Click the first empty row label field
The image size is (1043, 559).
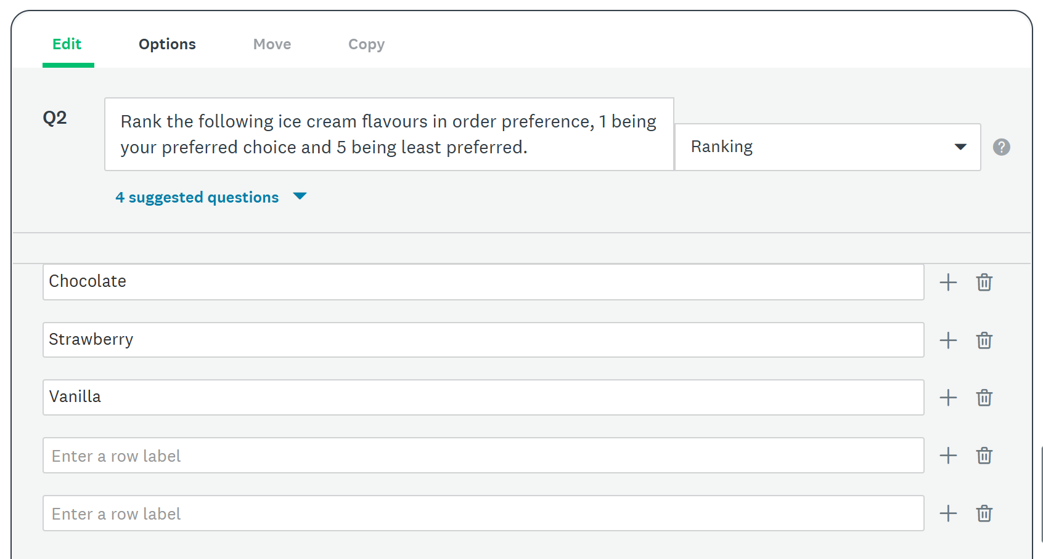click(483, 456)
